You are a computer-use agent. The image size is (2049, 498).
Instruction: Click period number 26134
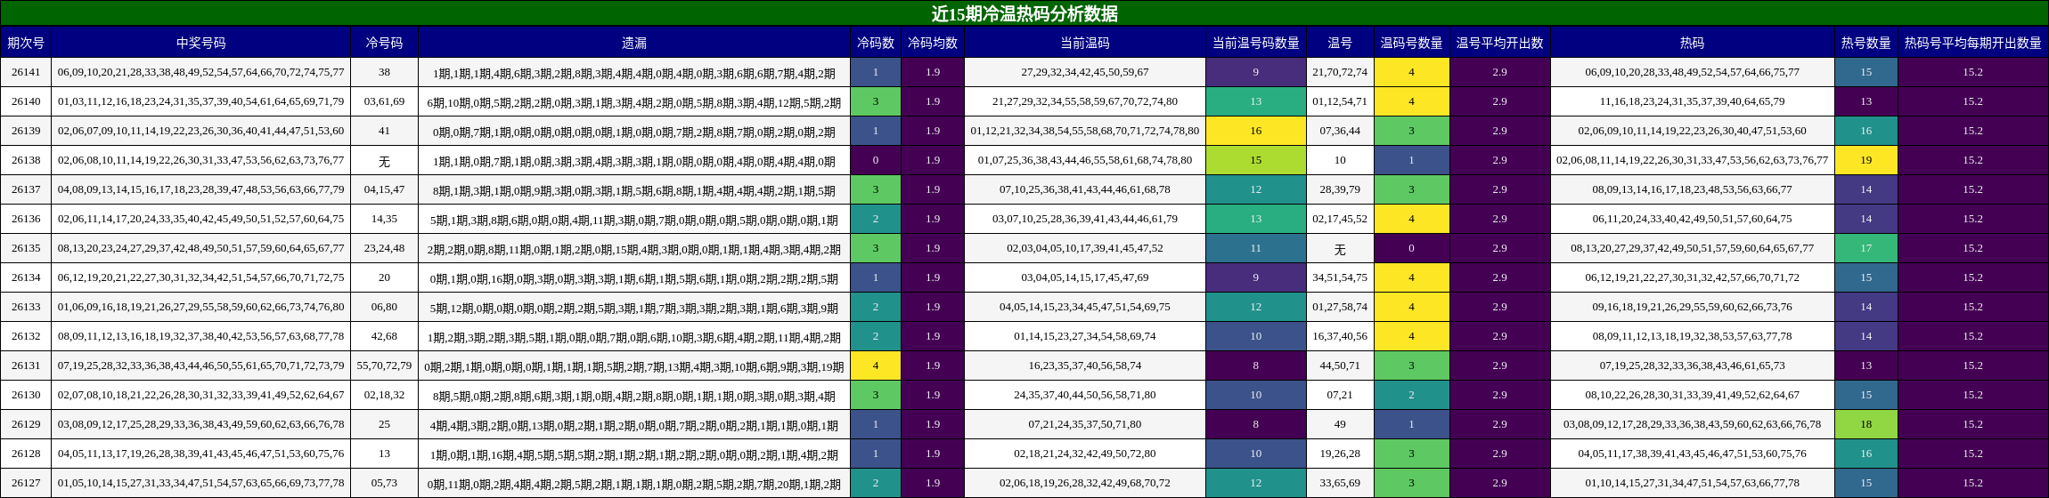tap(26, 277)
